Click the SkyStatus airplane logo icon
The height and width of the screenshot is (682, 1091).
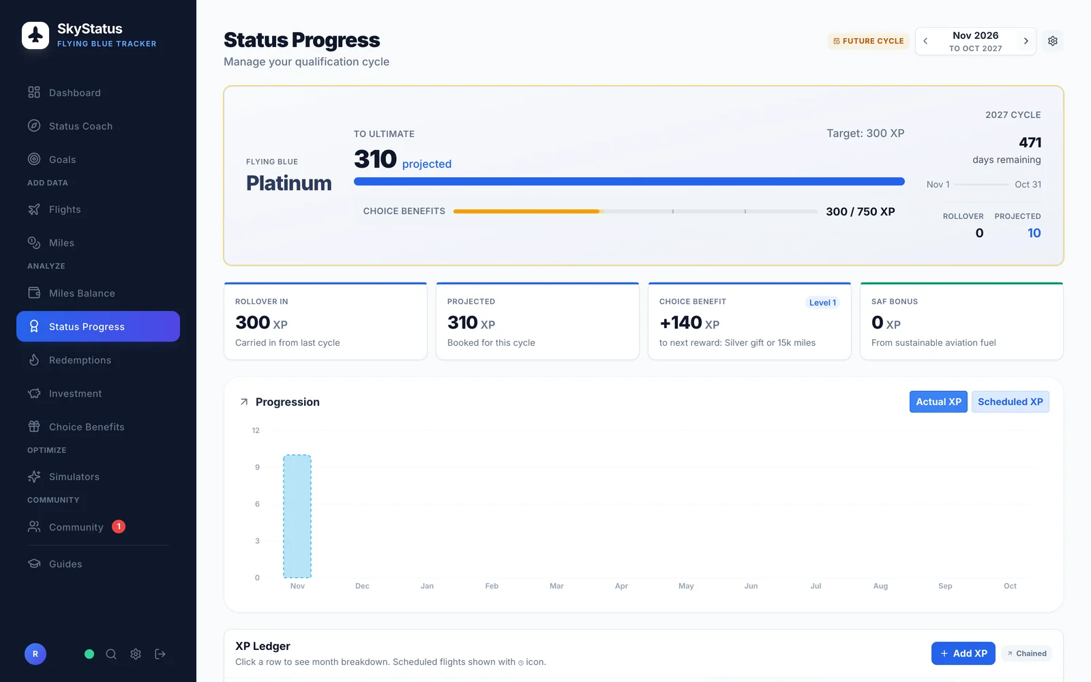(35, 35)
